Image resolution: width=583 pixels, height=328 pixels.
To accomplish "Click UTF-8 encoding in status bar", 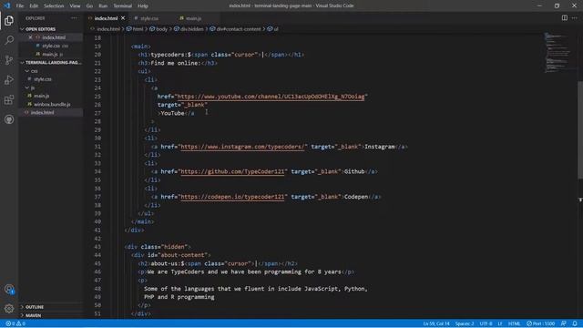I will click(x=486, y=323).
